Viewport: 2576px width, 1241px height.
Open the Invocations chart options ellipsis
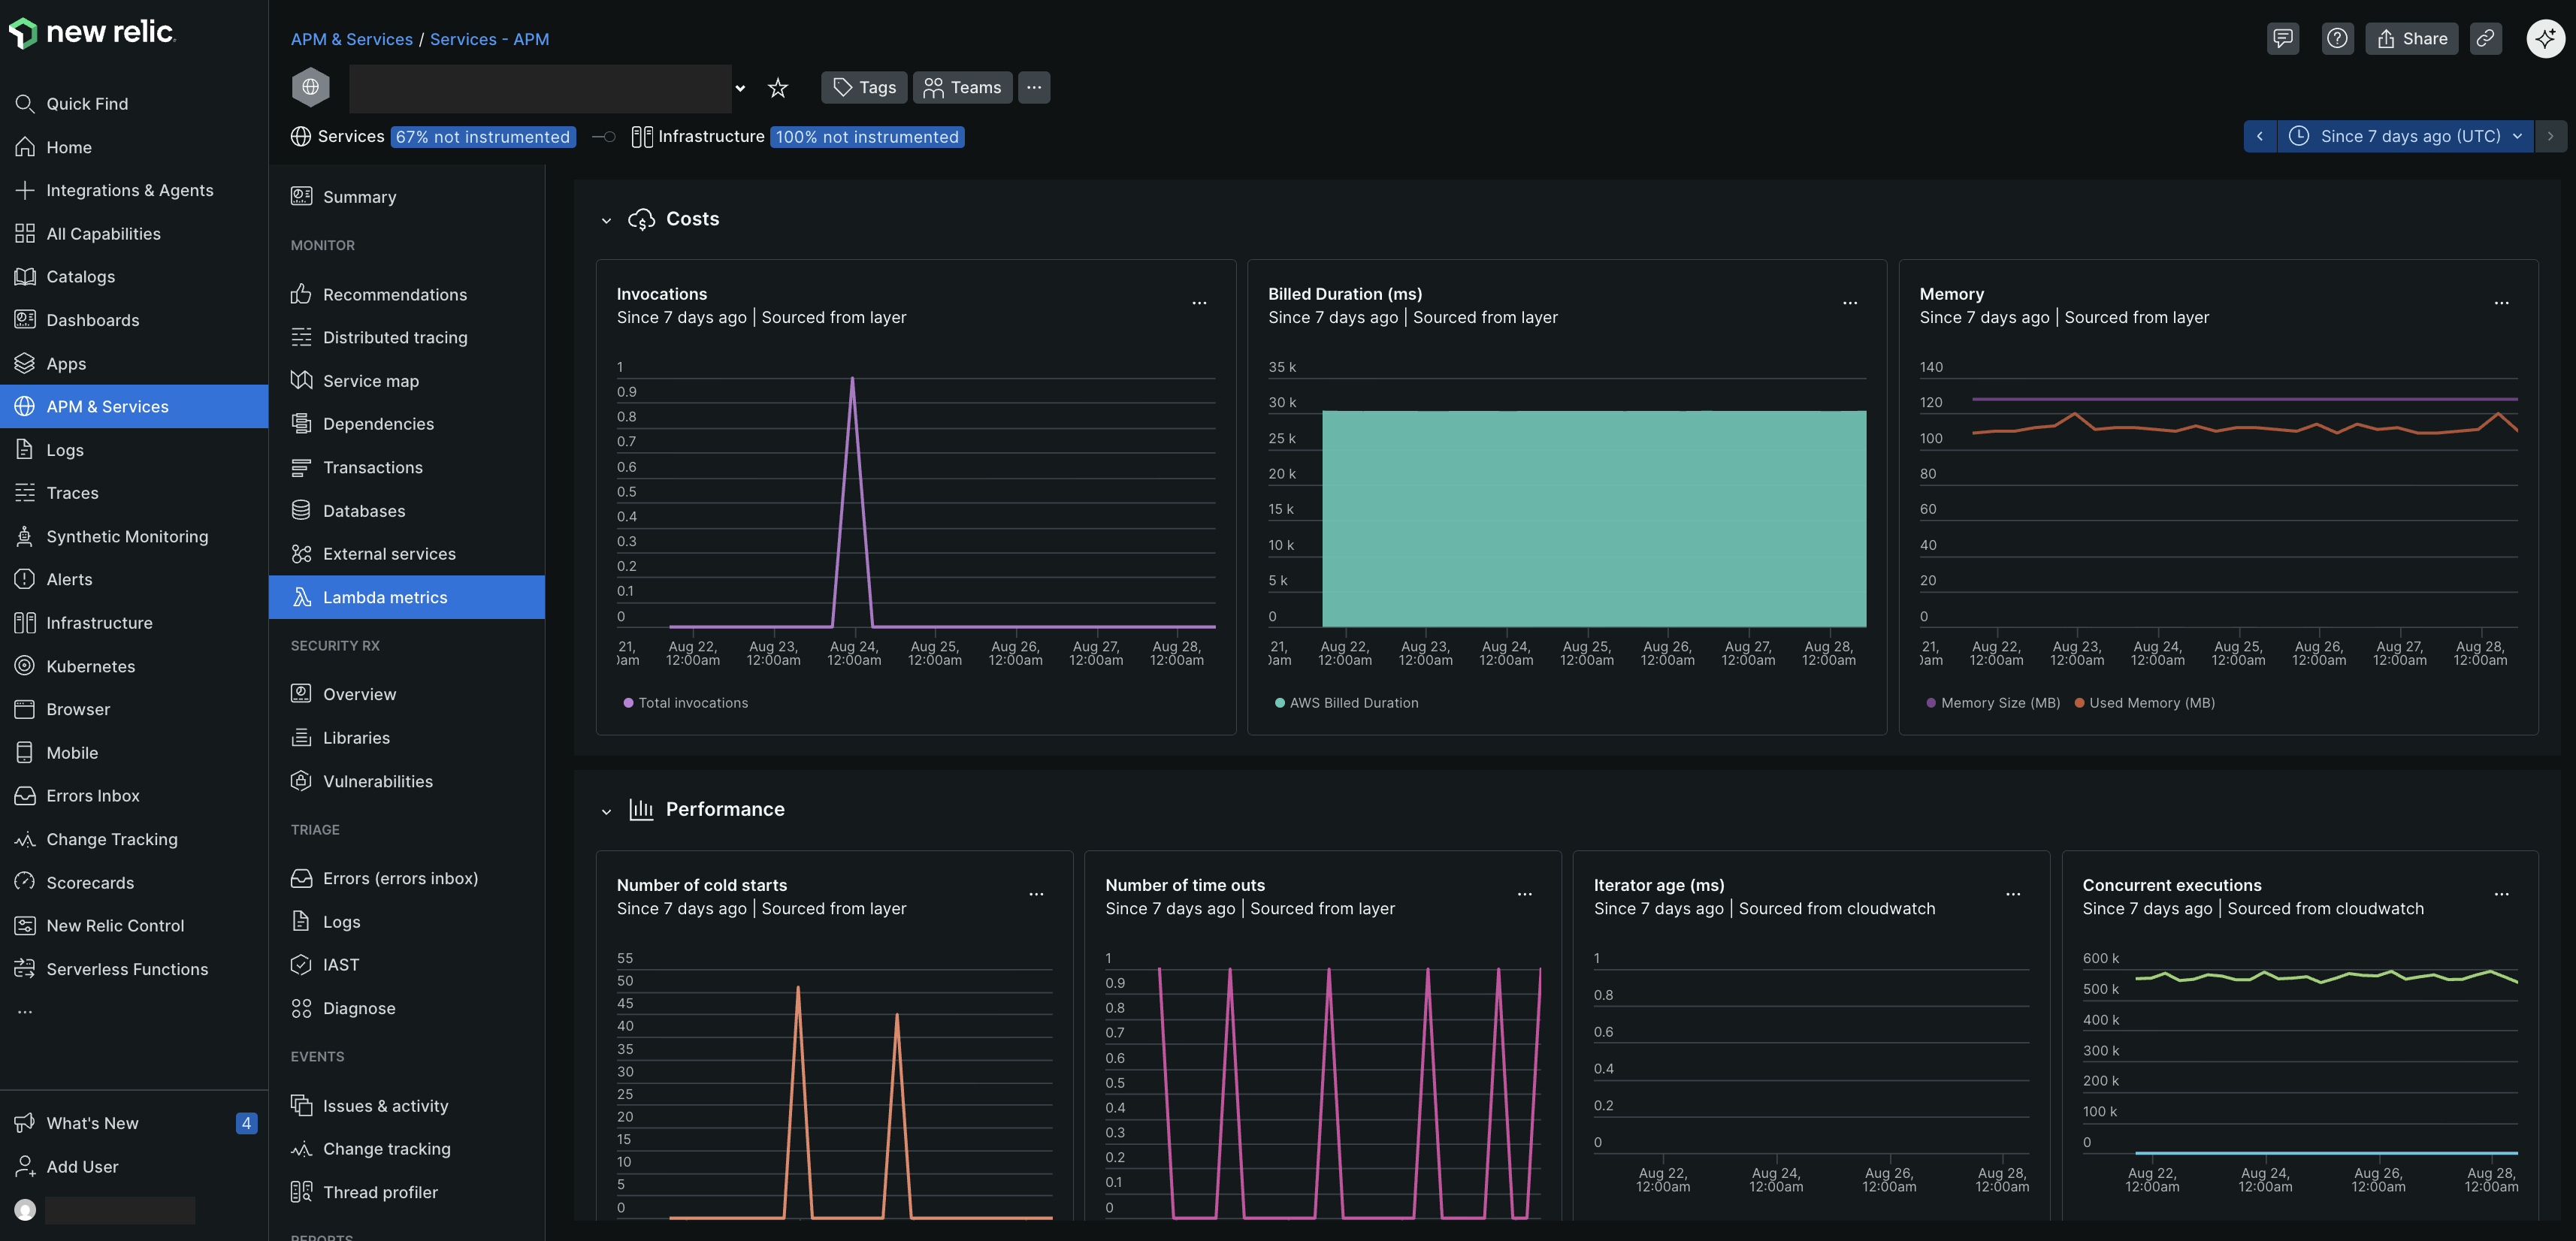tap(1198, 303)
